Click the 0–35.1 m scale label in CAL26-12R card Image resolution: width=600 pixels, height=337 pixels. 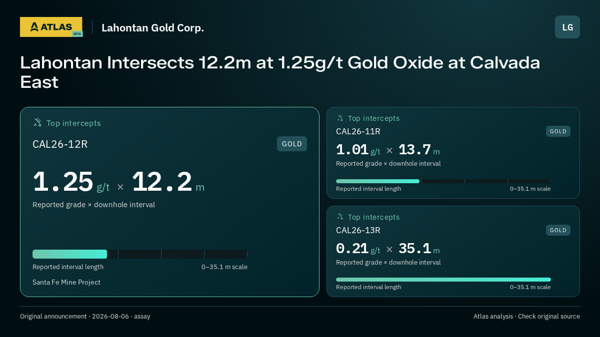coord(224,267)
